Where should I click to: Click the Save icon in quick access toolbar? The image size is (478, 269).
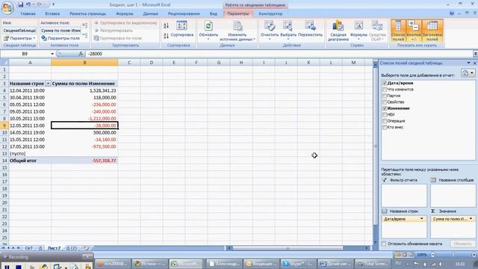(21, 4)
